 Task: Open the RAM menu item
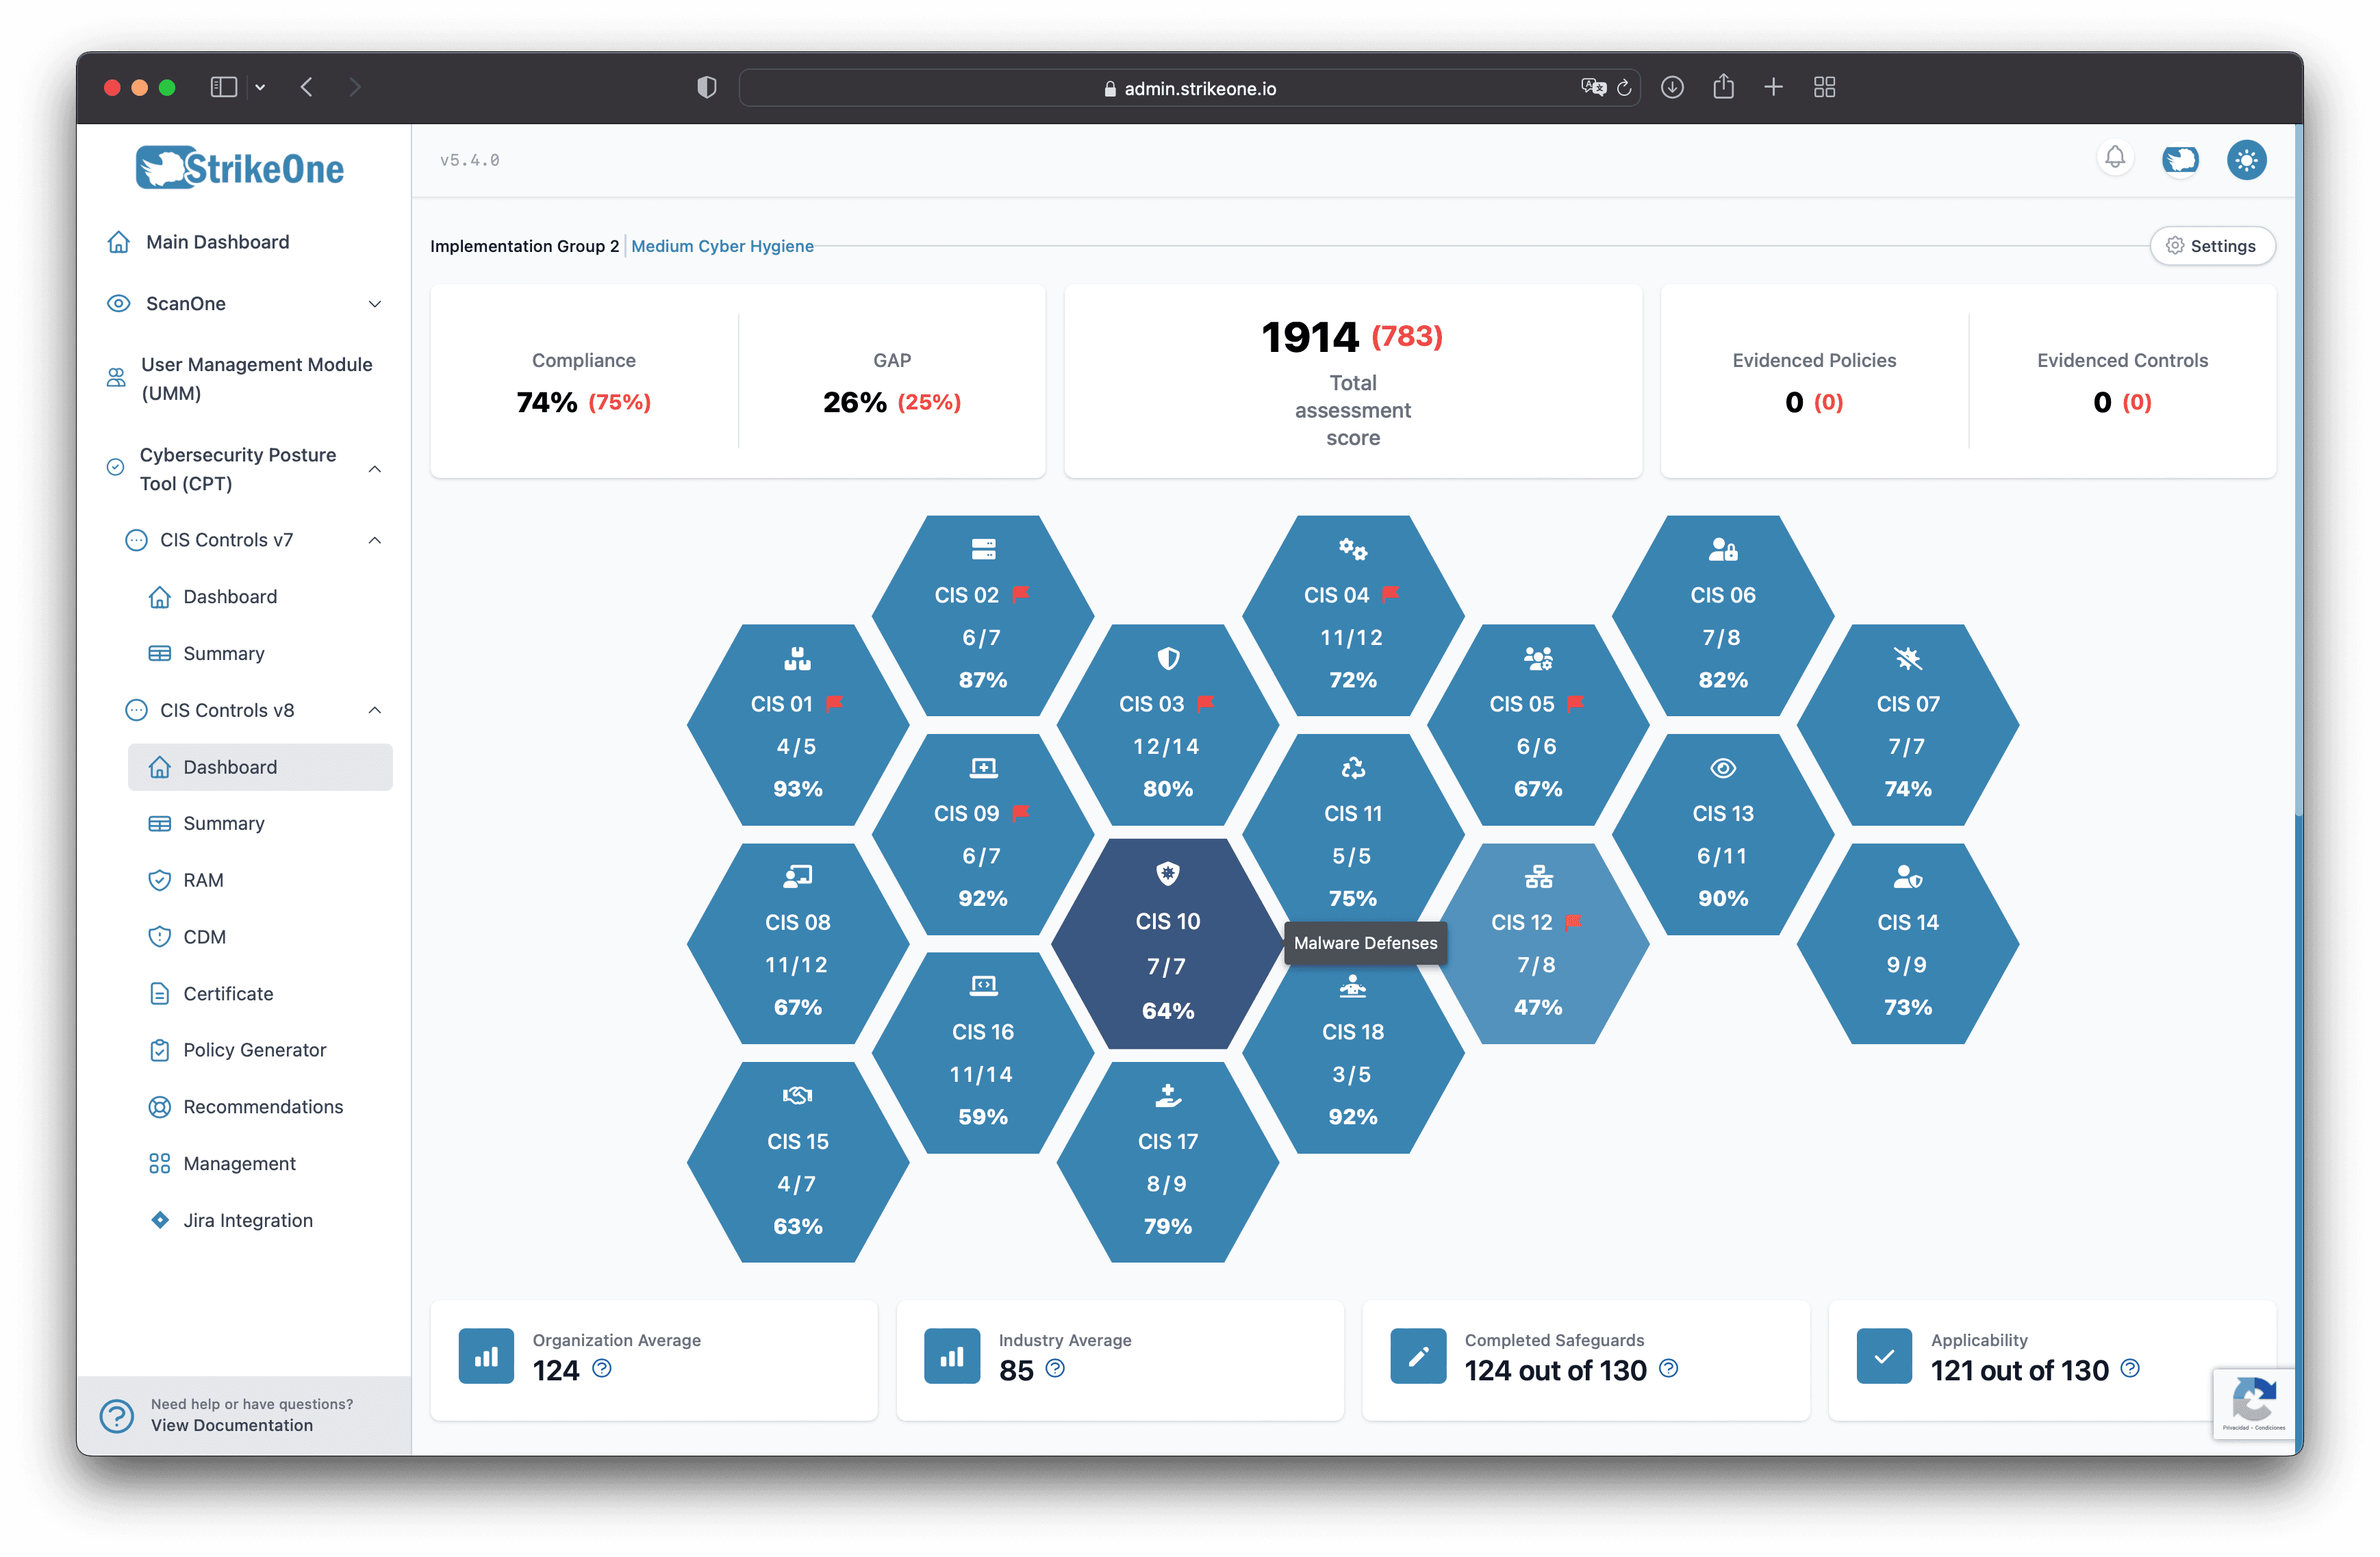coord(203,880)
